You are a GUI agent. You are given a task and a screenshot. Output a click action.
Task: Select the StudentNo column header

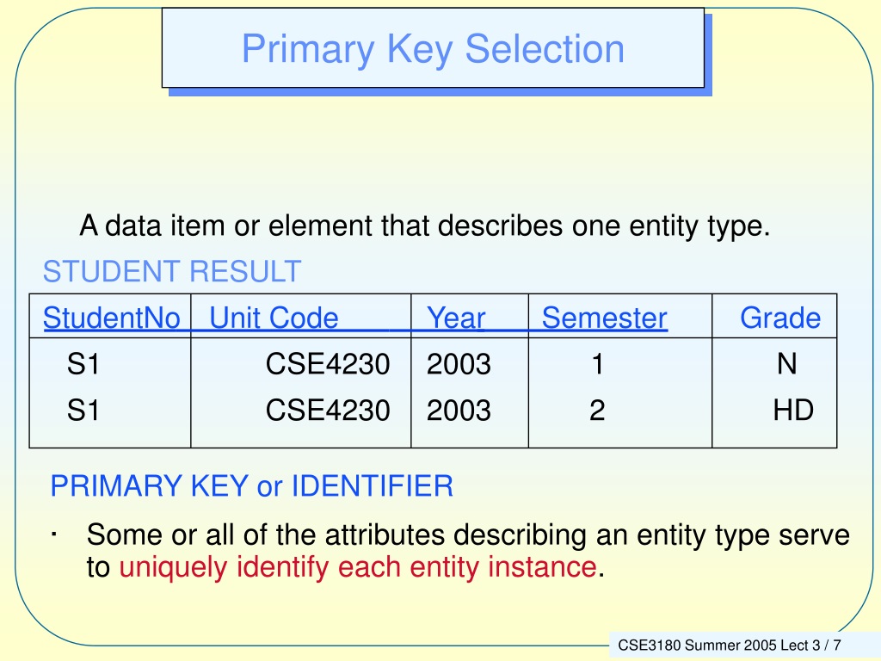[x=112, y=318]
